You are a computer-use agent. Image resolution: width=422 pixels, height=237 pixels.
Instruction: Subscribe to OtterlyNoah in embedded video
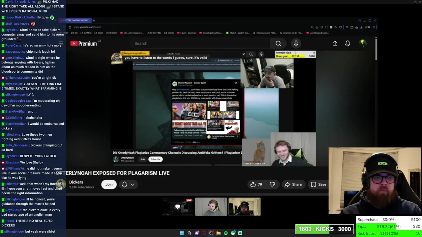point(155,159)
